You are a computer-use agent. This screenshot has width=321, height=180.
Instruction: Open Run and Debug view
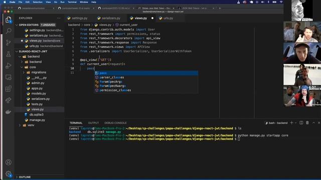pos(9,65)
